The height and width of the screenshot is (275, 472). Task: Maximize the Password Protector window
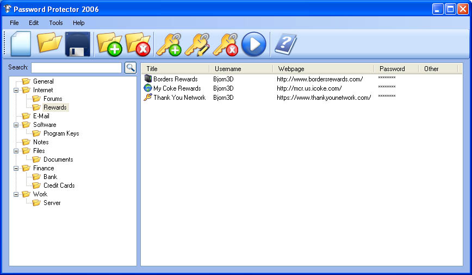[450, 9]
